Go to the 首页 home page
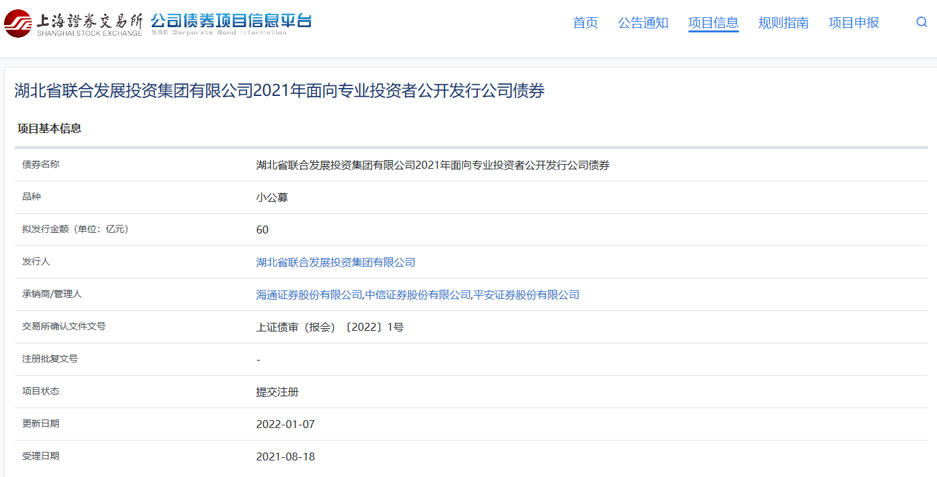The width and height of the screenshot is (937, 477). tap(585, 23)
